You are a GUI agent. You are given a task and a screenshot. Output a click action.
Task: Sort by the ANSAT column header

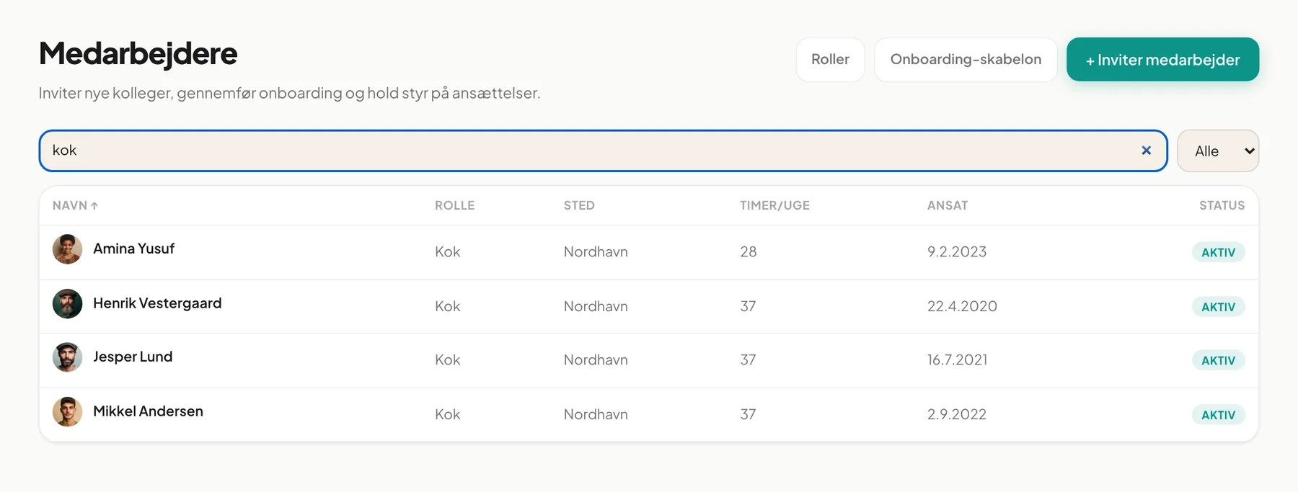coord(948,205)
